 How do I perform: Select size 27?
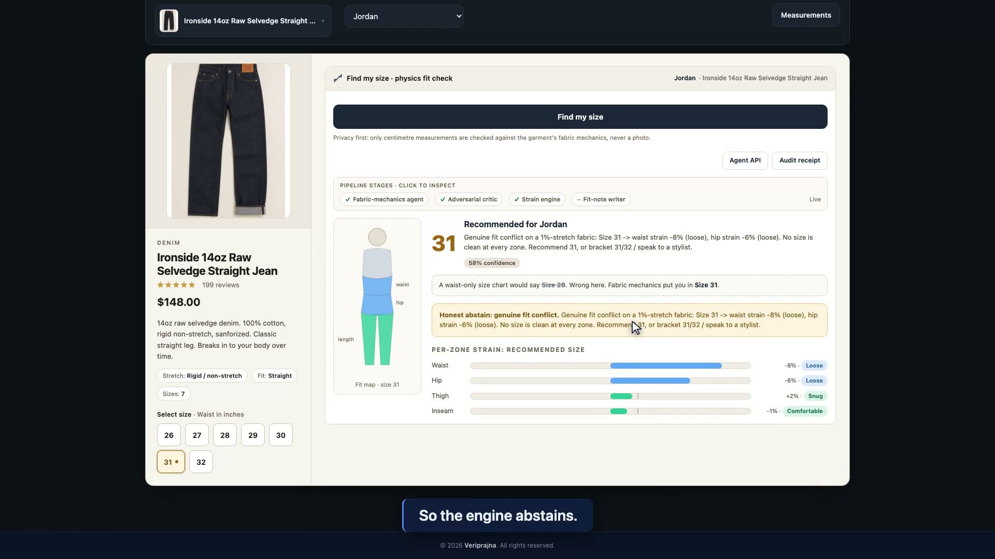[197, 435]
